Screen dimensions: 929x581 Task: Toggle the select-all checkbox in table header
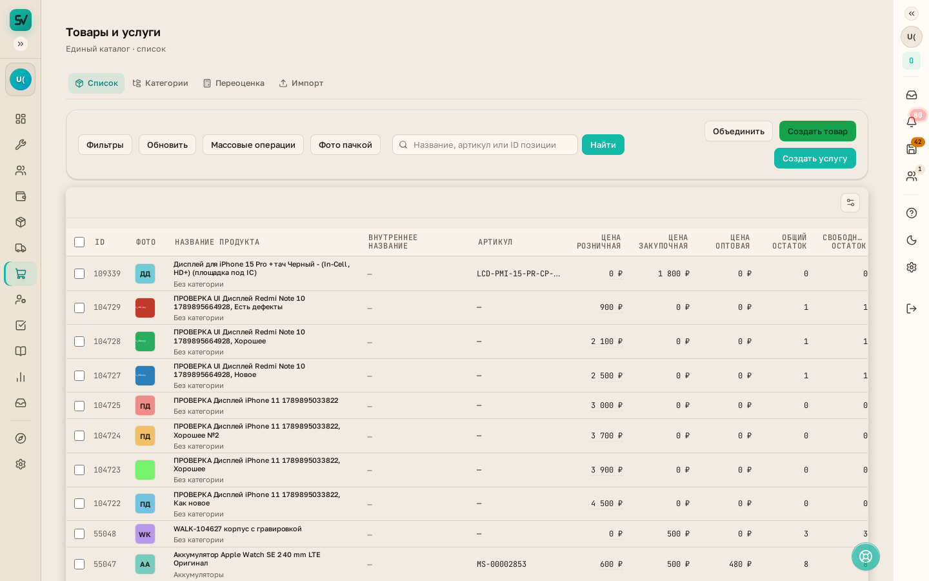point(79,242)
